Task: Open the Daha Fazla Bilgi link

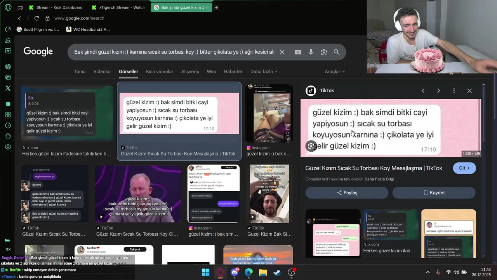Action: point(379,179)
